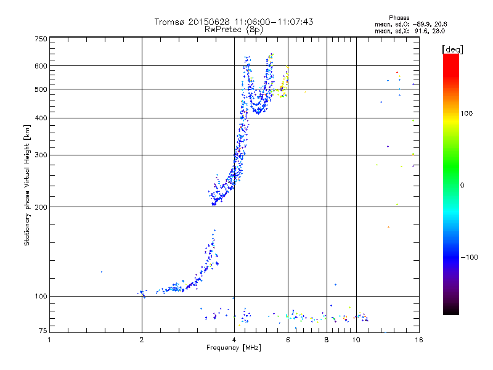The width and height of the screenshot is (493, 370).
Task: Click the '750' y-axis tick label
Action: point(41,39)
